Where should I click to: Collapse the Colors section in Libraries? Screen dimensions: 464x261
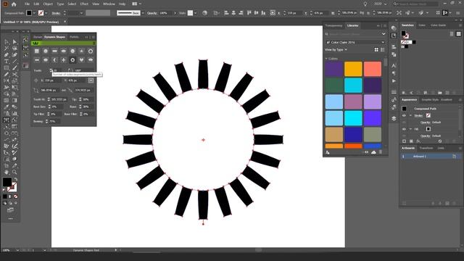[x=326, y=59]
